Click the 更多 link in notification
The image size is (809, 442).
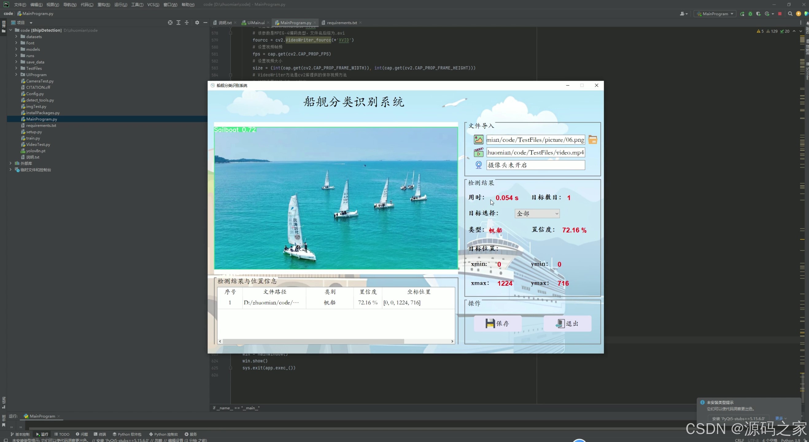click(x=781, y=418)
